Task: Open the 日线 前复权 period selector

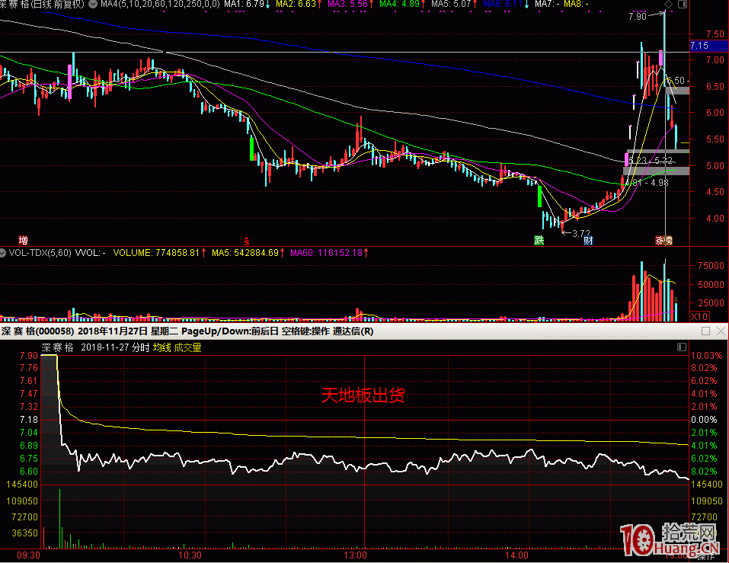Action: pyautogui.click(x=63, y=5)
